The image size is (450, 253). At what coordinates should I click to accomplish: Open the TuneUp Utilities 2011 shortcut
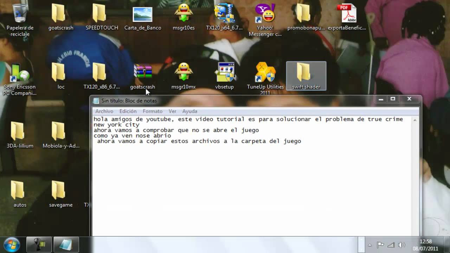click(265, 79)
